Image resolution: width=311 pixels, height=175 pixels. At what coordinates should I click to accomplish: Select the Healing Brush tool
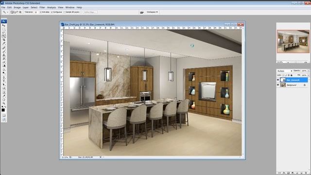(4, 48)
